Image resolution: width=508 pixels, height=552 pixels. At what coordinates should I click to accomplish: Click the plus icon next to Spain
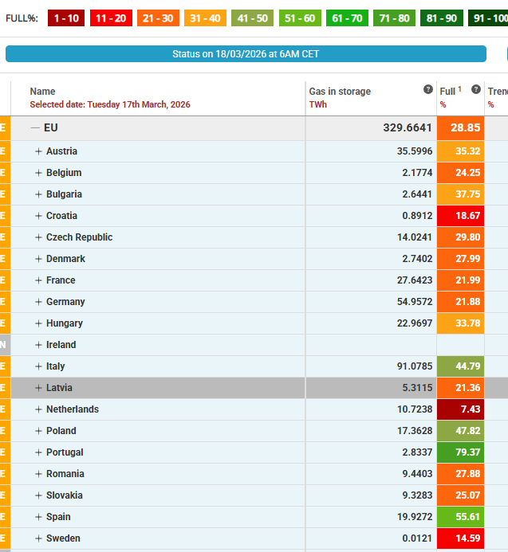(x=38, y=517)
